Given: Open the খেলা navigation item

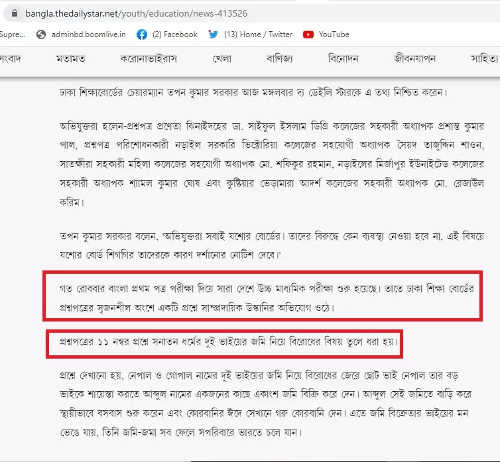Looking at the screenshot, I should click(x=221, y=59).
